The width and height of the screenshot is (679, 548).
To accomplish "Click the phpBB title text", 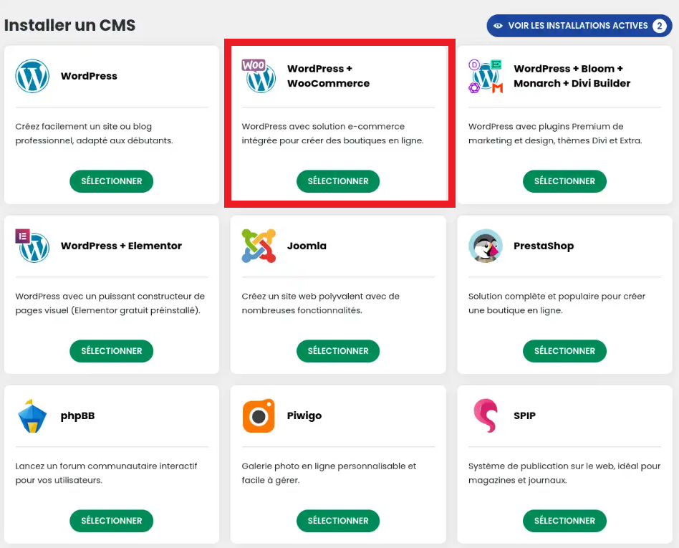I will click(77, 416).
